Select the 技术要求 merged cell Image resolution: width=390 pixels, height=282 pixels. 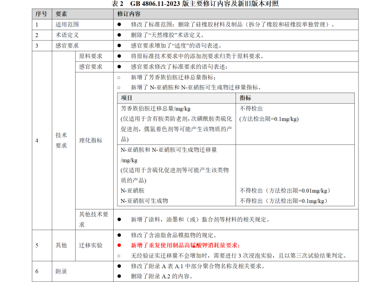tap(61, 140)
